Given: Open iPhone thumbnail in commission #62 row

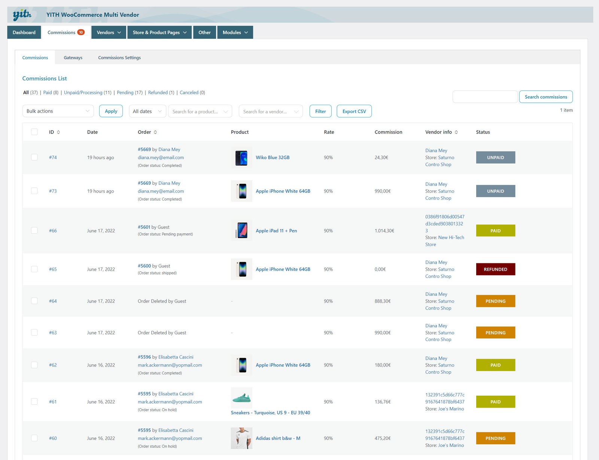Looking at the screenshot, I should coord(241,365).
